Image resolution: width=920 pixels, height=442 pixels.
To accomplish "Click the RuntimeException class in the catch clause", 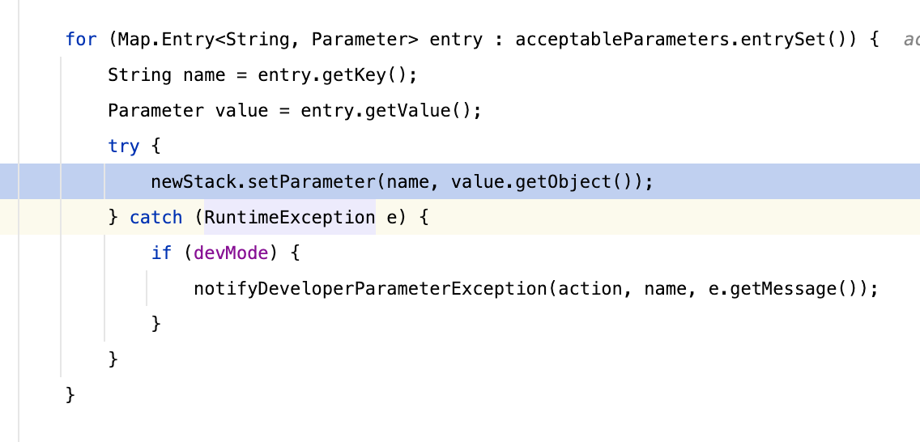I will pyautogui.click(x=289, y=217).
